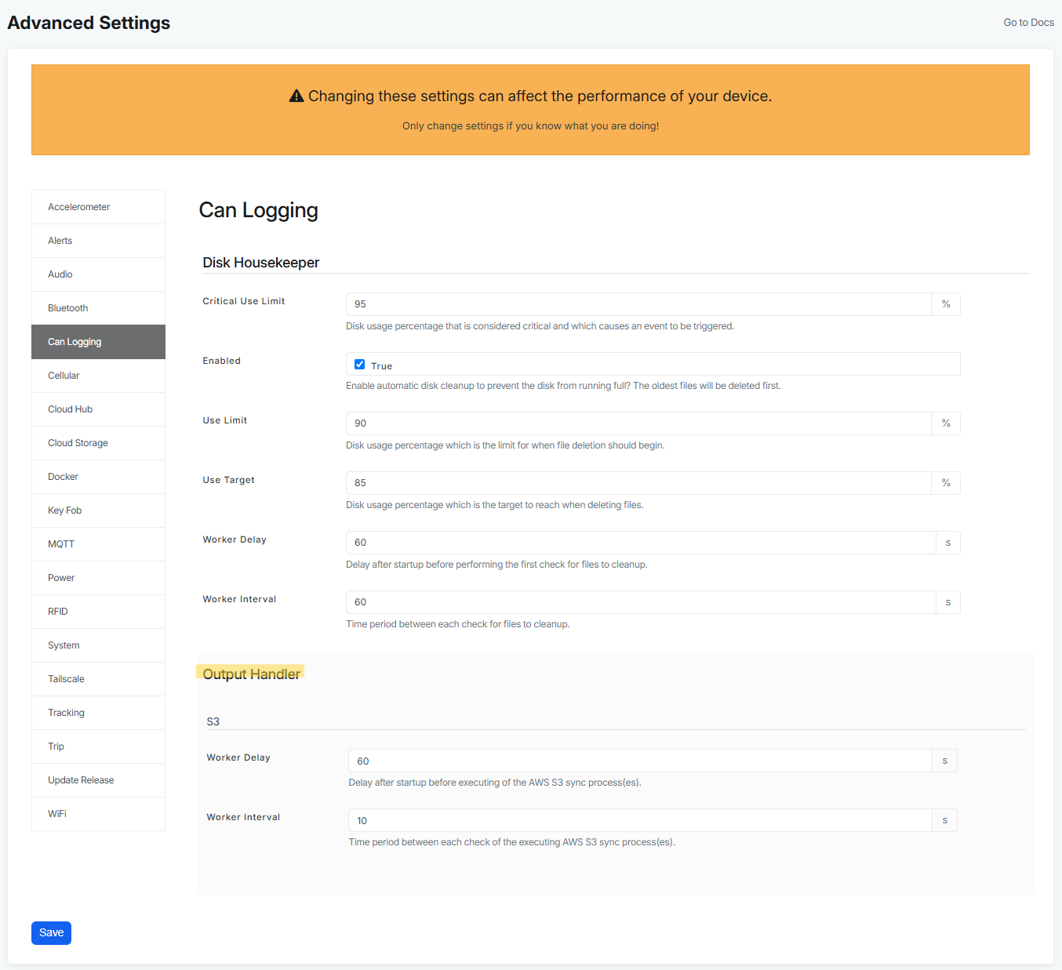Viewport: 1062px width, 970px height.
Task: Select Docker in the sidebar
Action: pyautogui.click(x=98, y=477)
